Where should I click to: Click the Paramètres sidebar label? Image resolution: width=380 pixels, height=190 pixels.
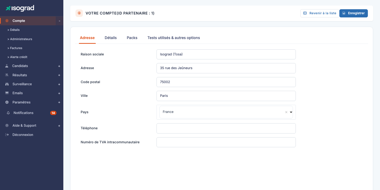(x=21, y=102)
